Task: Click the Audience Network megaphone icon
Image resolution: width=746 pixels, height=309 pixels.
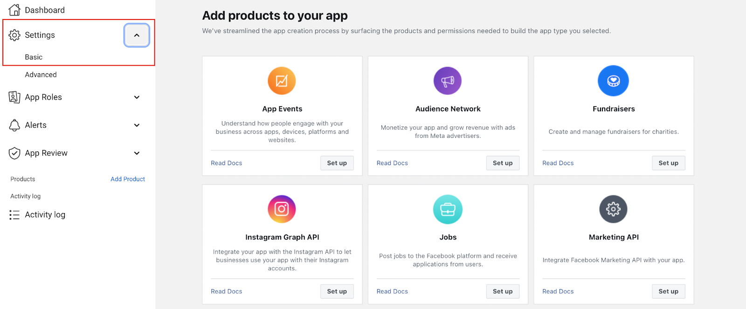Action: pos(448,81)
